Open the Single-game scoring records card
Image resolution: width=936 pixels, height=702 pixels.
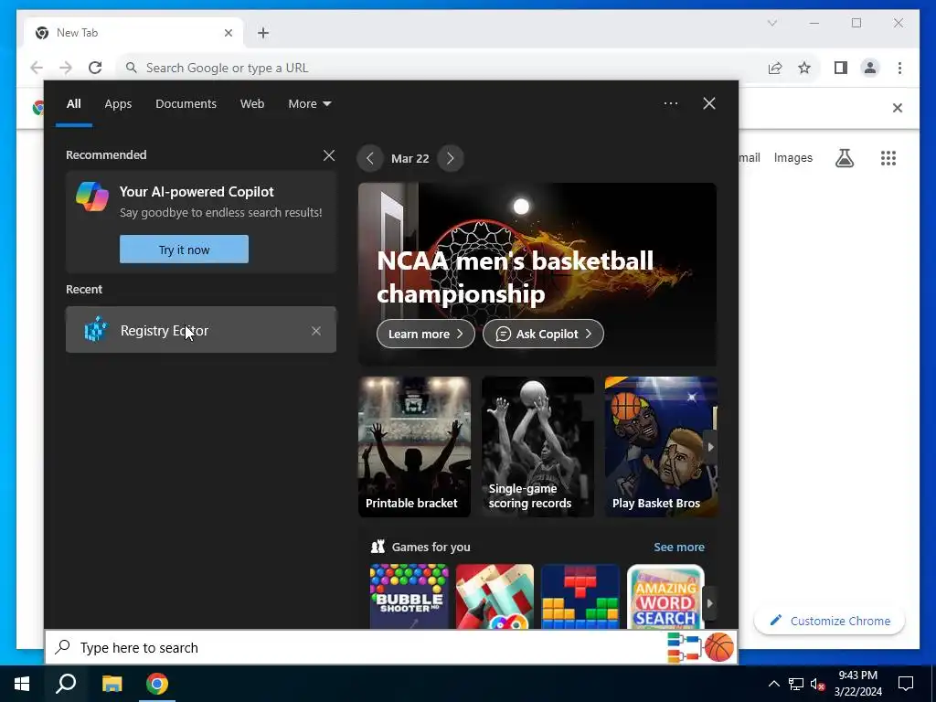pyautogui.click(x=537, y=446)
